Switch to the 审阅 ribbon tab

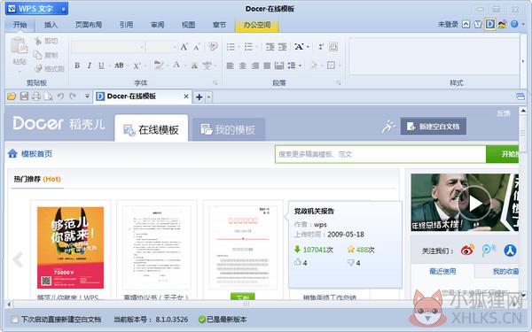[158, 25]
